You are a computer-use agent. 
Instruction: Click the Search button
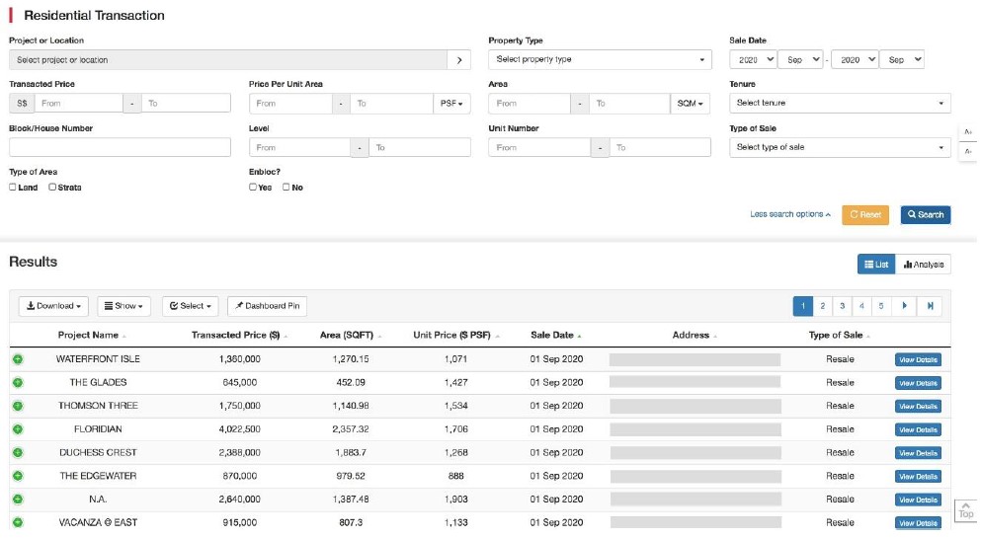tap(926, 214)
